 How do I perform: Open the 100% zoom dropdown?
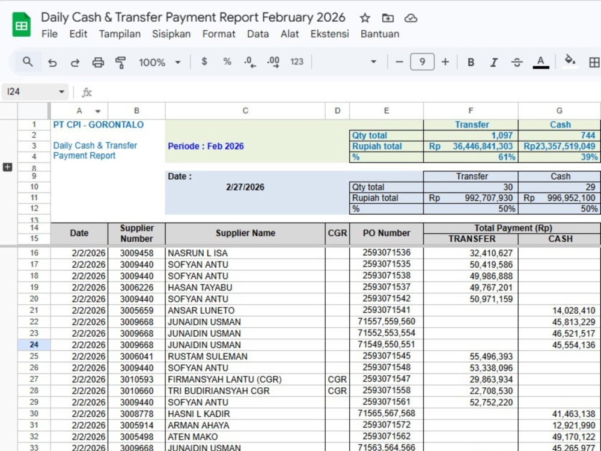pos(159,62)
